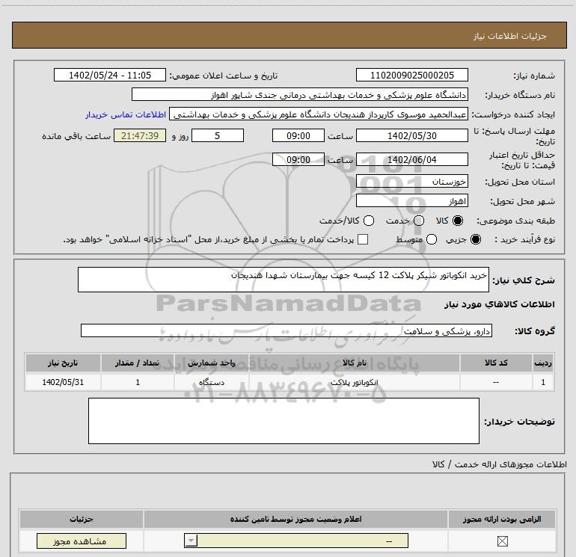Image resolution: width=576 pixels, height=557 pixels.
Task: Click the goods group field 'دارو، پزشکی و سلامت'
Action: [x=287, y=330]
